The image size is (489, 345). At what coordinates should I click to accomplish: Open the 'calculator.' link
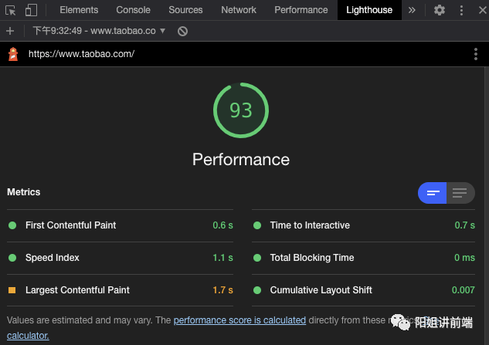click(28, 336)
